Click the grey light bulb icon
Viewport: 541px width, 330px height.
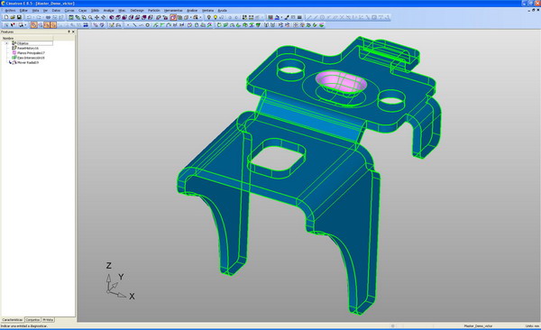(x=209, y=17)
